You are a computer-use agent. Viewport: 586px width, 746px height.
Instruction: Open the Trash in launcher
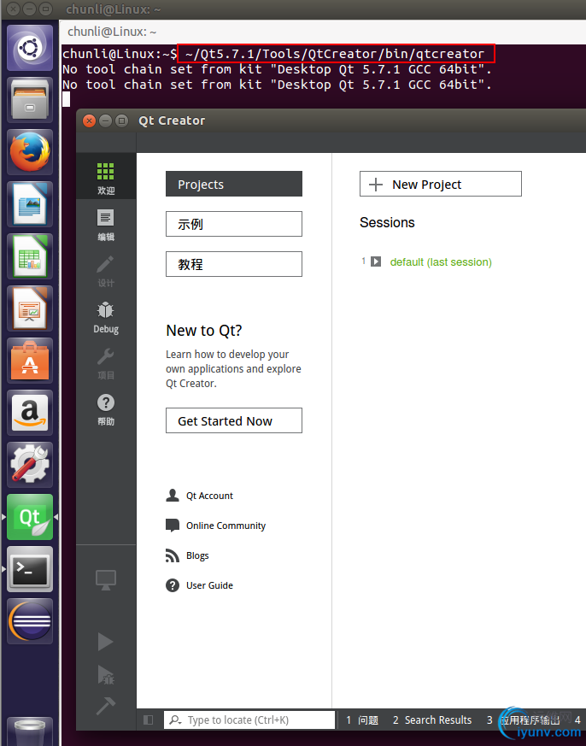(30, 731)
